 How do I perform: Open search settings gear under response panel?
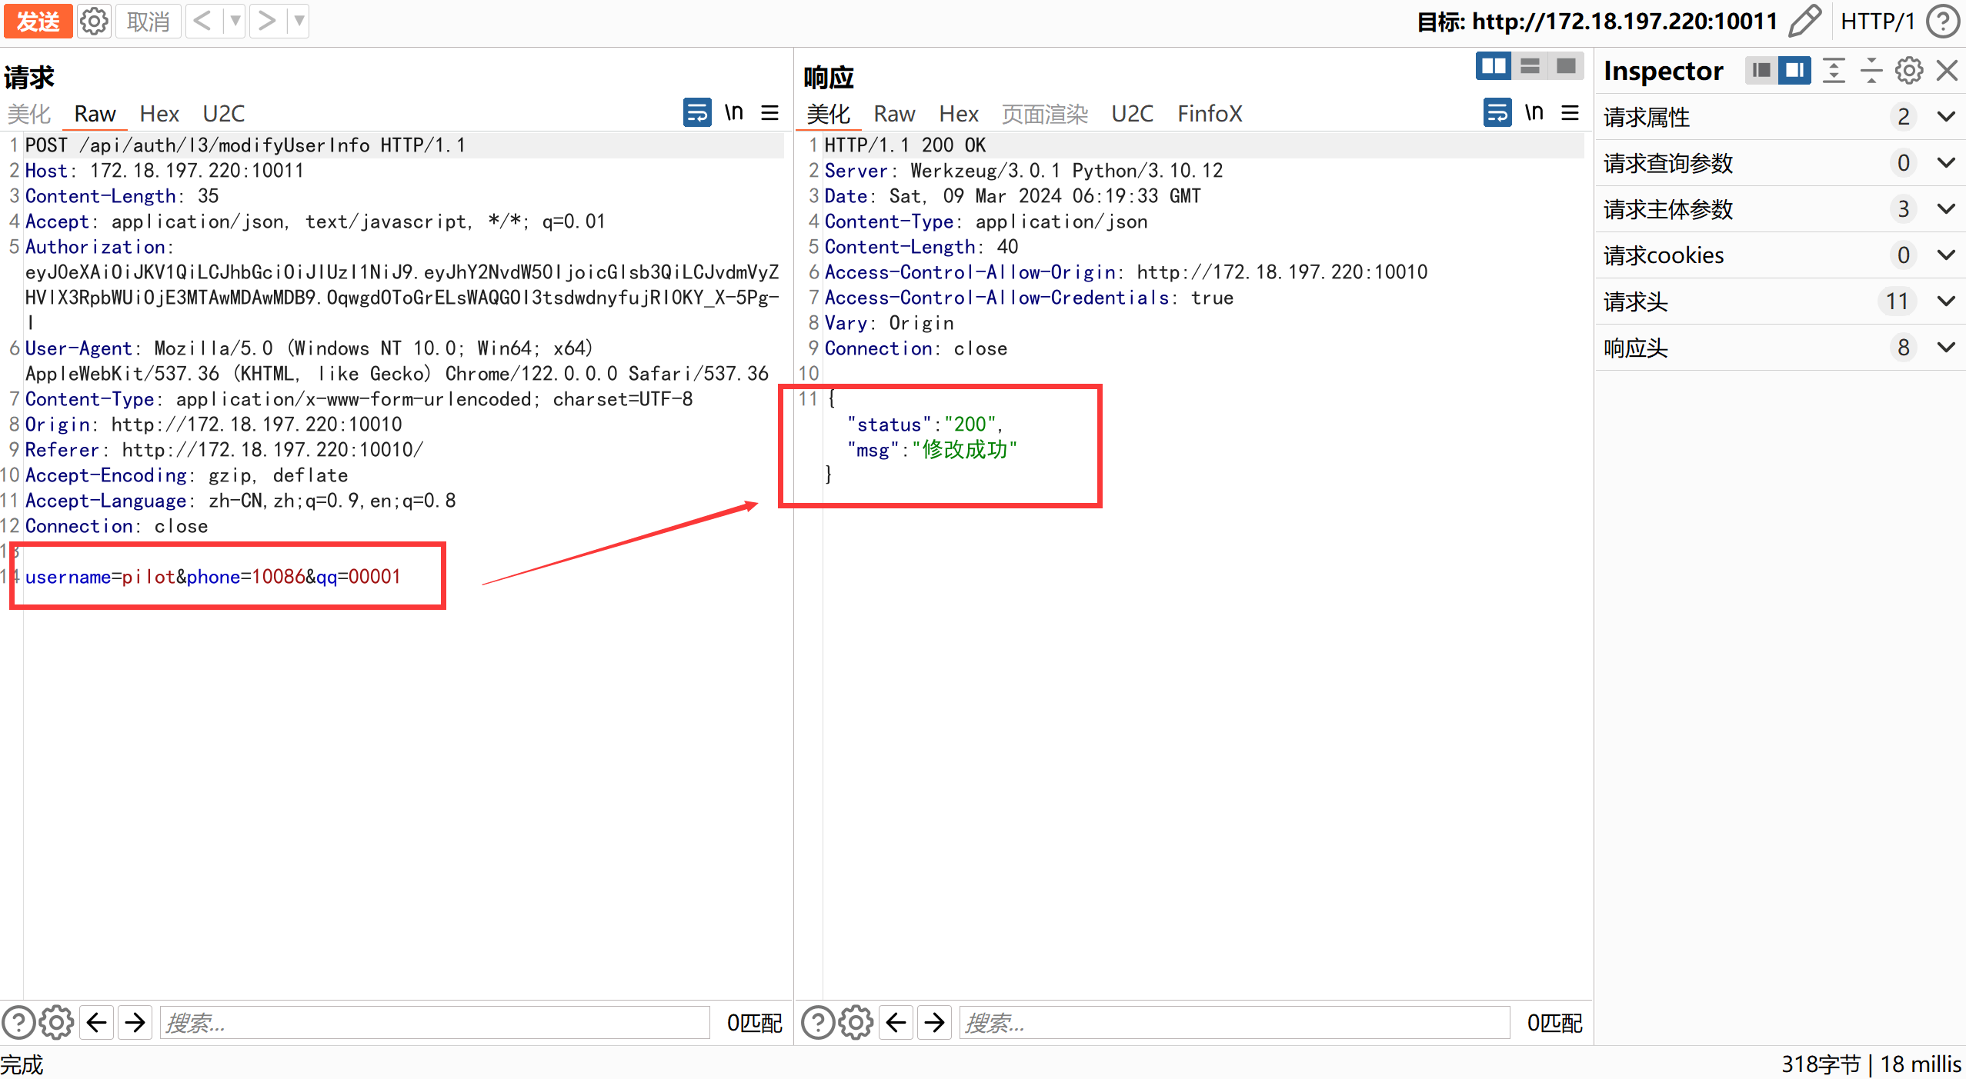[856, 1023]
